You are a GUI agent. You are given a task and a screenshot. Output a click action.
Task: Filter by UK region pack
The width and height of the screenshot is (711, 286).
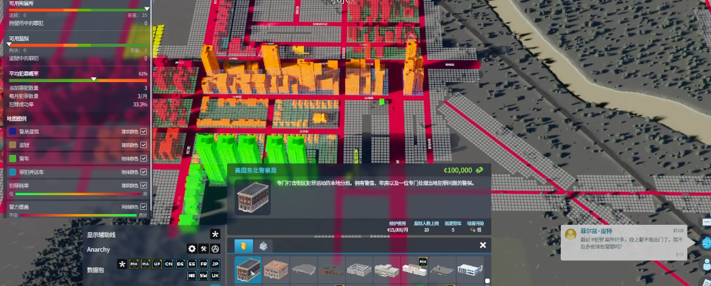point(216,276)
